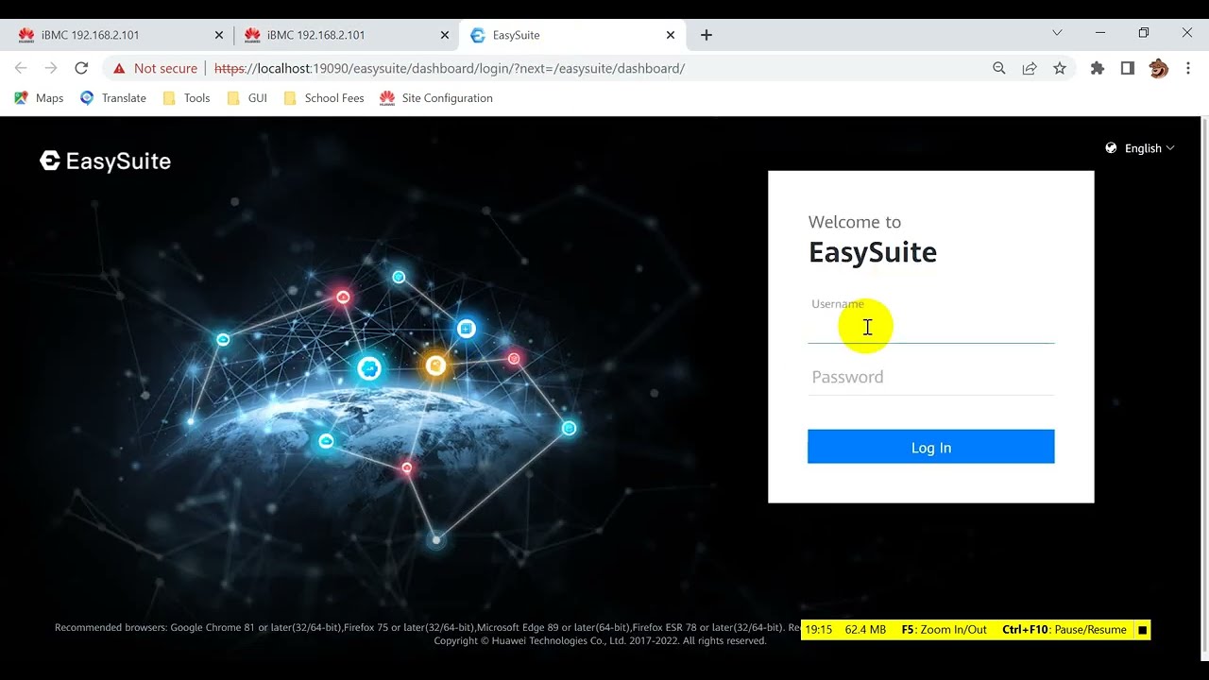Viewport: 1209px width, 680px height.
Task: Click the address bar URL
Action: (x=450, y=68)
